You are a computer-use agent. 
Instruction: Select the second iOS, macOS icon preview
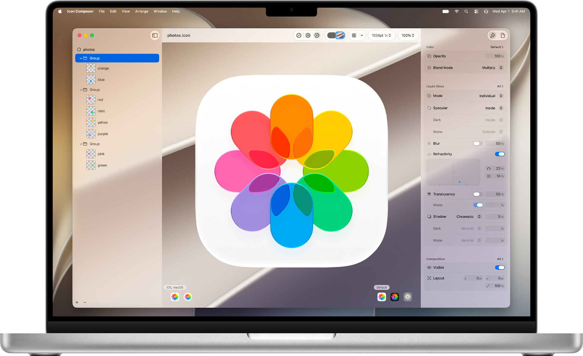tap(188, 297)
